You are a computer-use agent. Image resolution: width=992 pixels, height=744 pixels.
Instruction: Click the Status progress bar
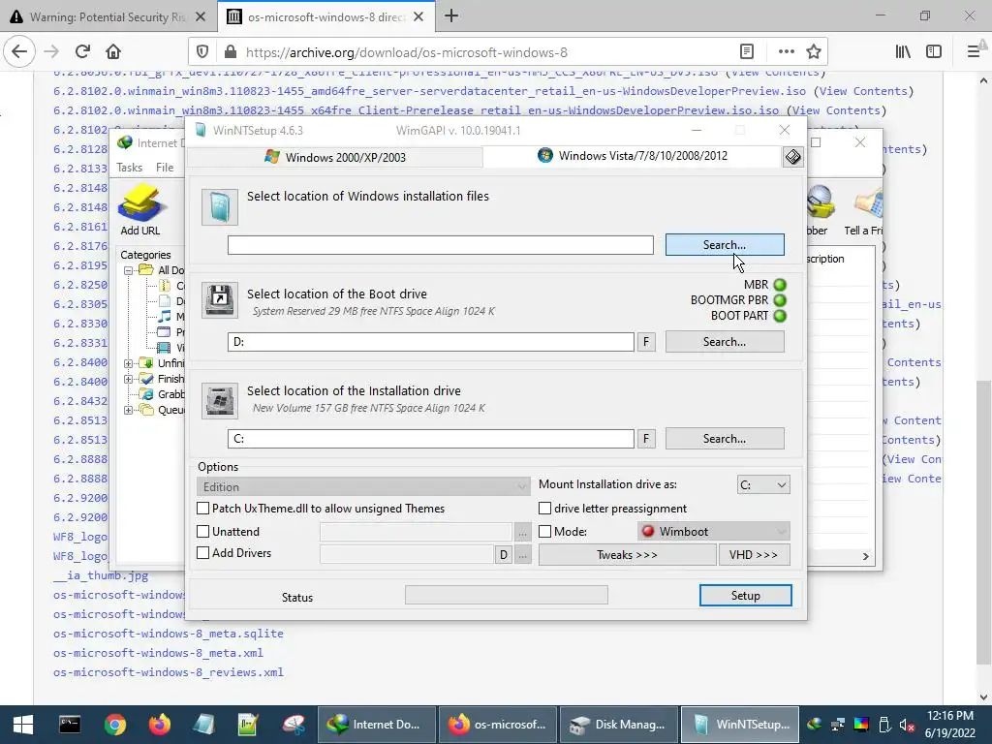coord(506,595)
